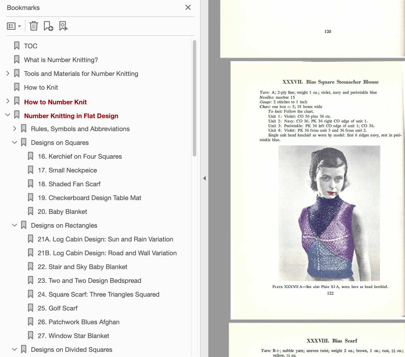Expand Rules, Symbols and Abbreviations
405x357 pixels.
click(15, 129)
